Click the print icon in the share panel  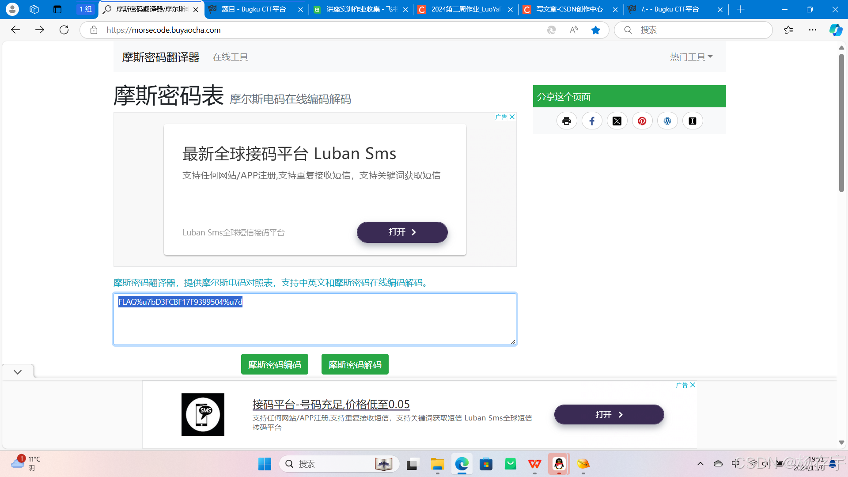point(567,121)
